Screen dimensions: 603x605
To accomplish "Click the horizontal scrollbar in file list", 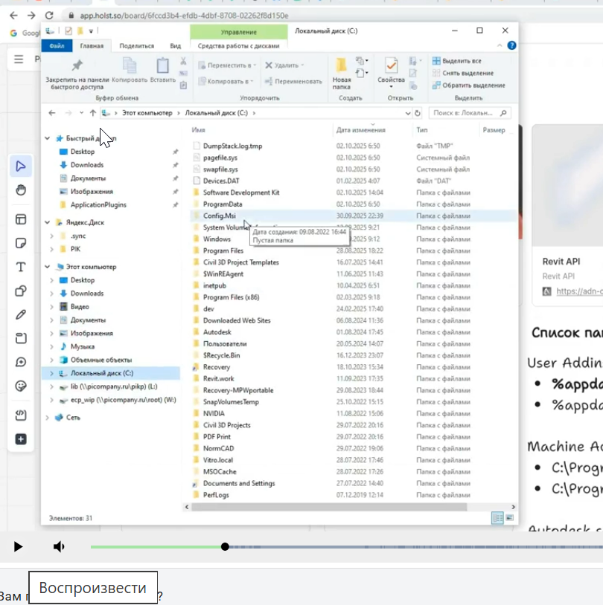I will [329, 507].
